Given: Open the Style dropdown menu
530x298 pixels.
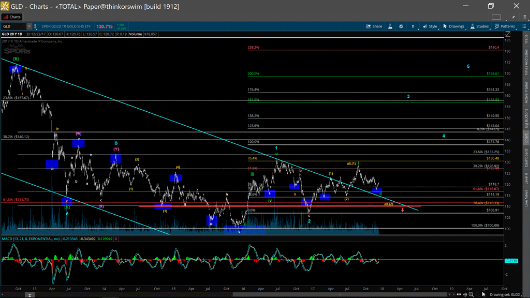Looking at the screenshot, I should 430,26.
